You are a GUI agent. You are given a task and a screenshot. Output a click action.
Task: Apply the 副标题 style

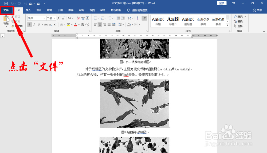(188, 21)
